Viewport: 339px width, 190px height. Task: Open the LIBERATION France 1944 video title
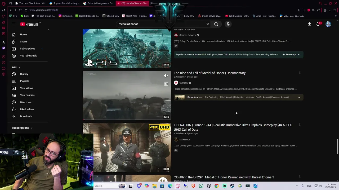point(233,127)
